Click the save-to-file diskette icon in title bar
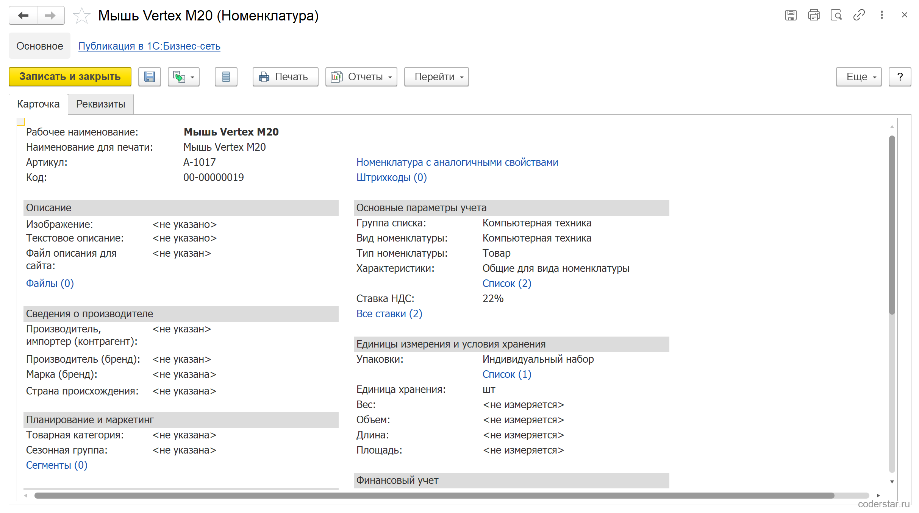Image resolution: width=919 pixels, height=513 pixels. tap(791, 15)
